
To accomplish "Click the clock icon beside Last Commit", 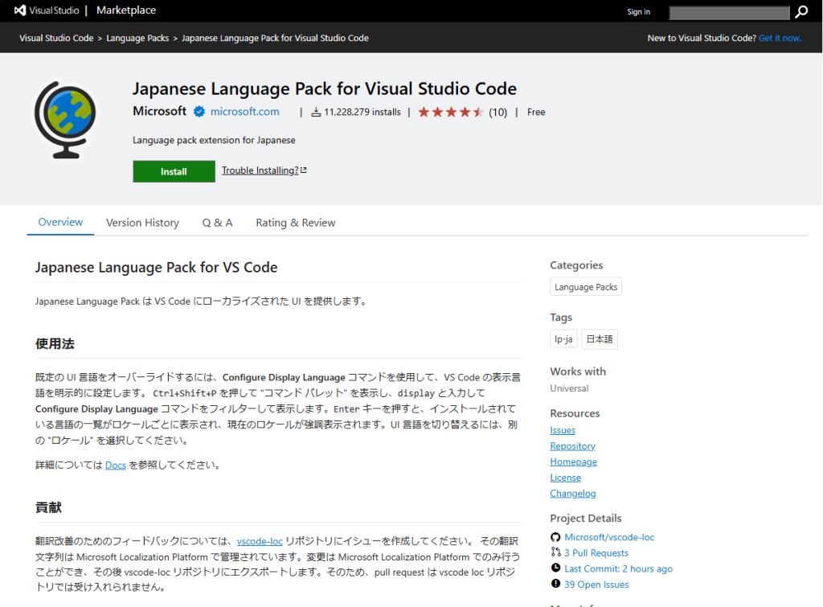I will pyautogui.click(x=555, y=568).
